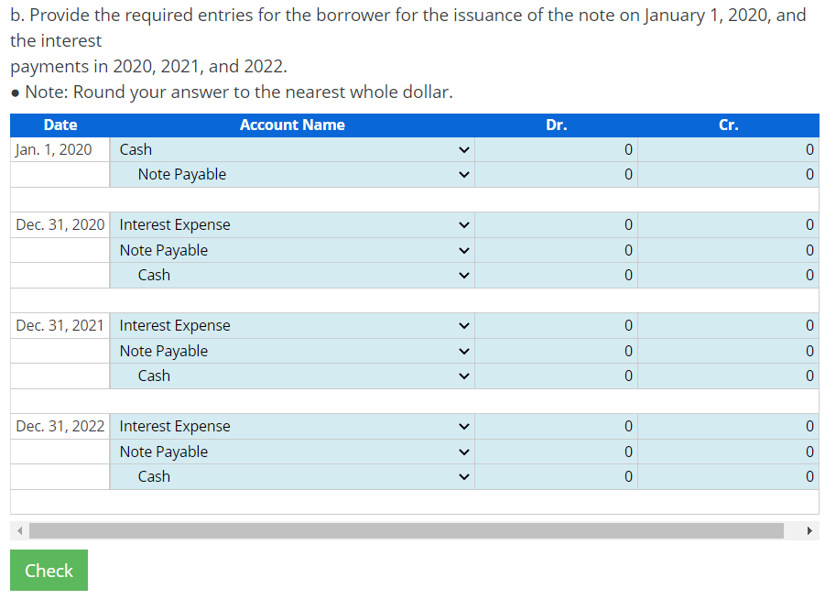Click Cr. field for Dec. 31, 2021 Cash
This screenshot has width=836, height=610.
[728, 376]
